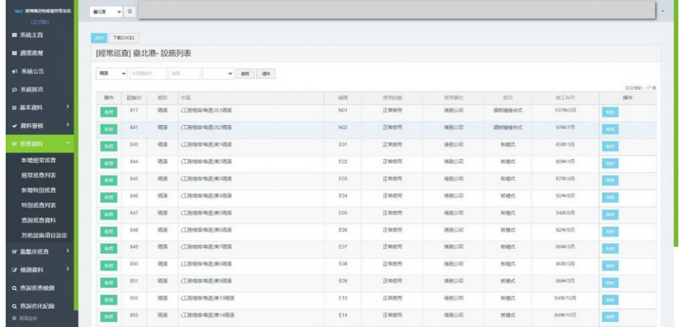Expand the 基本資料 sidebar menu
Screen dimensions: 684x327
[67, 107]
